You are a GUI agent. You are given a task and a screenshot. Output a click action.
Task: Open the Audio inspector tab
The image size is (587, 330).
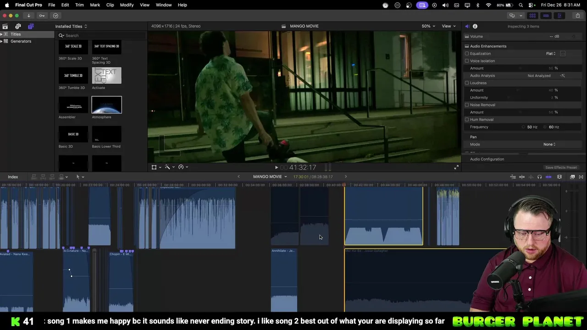(467, 26)
